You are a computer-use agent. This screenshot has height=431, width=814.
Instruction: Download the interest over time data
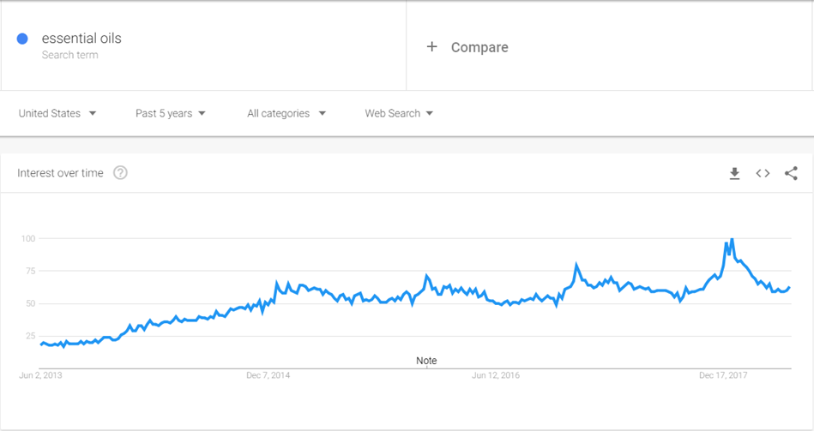coord(734,173)
